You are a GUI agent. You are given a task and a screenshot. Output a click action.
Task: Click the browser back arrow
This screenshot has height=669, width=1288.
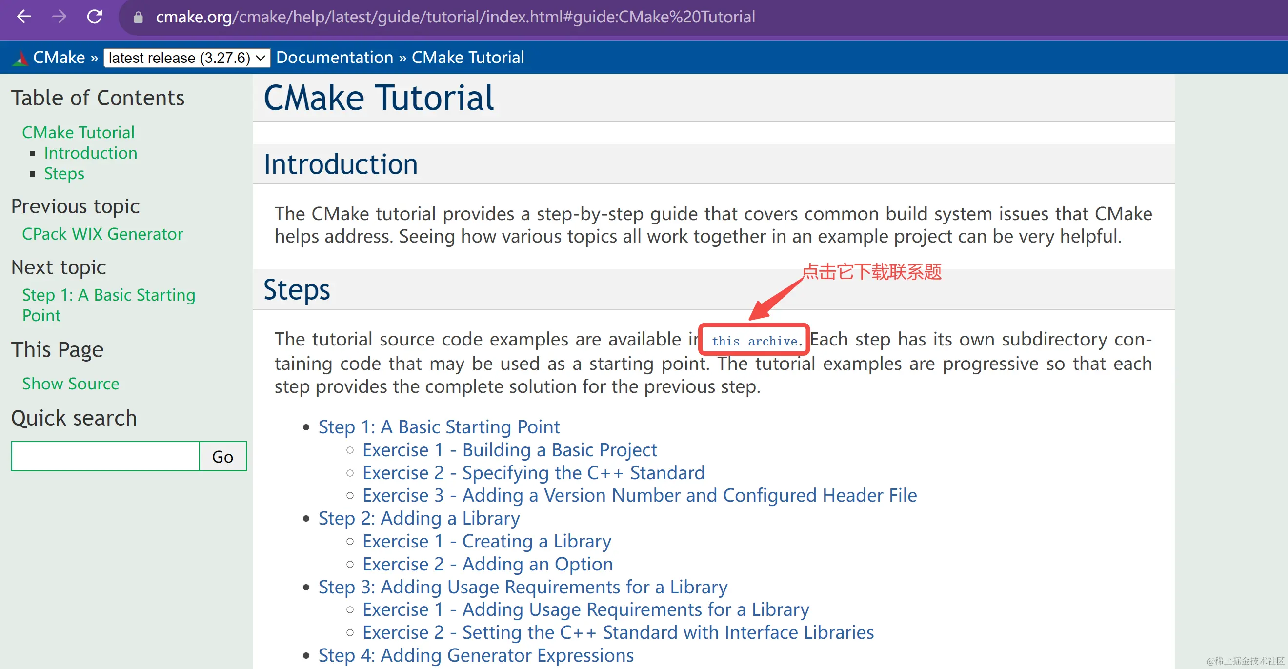(23, 17)
